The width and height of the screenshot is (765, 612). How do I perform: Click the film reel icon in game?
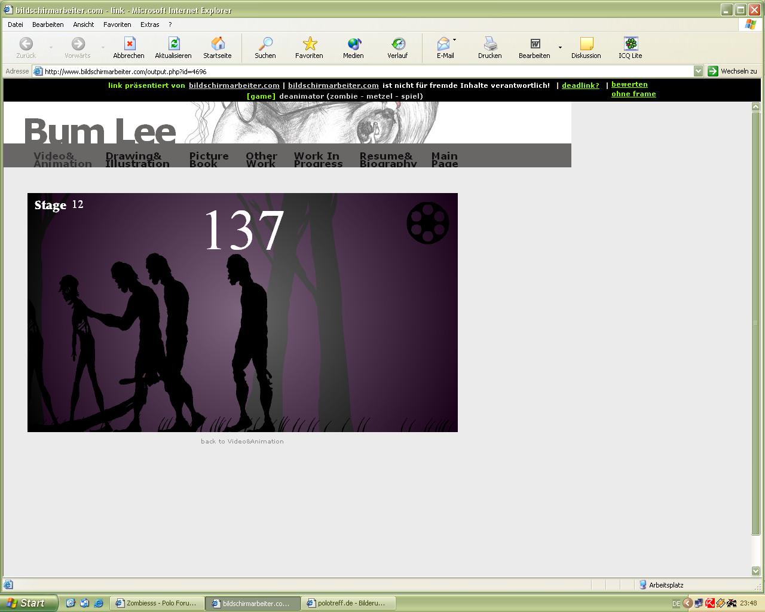click(x=428, y=223)
